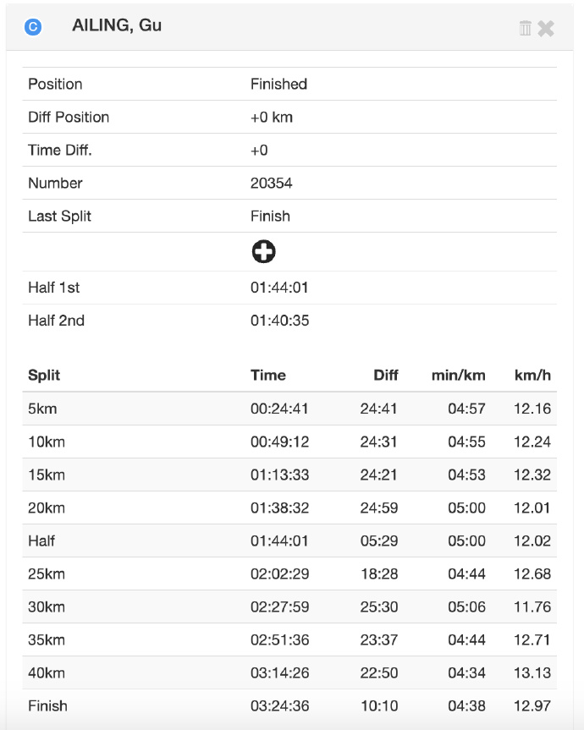
Task: Click the min/km column header
Action: 458,375
